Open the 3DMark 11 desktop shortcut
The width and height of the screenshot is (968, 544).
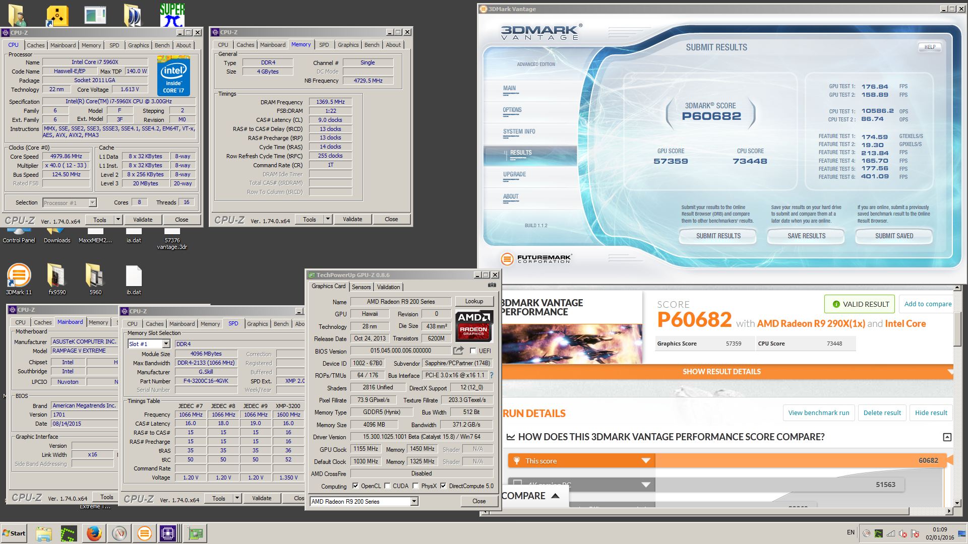(x=19, y=276)
